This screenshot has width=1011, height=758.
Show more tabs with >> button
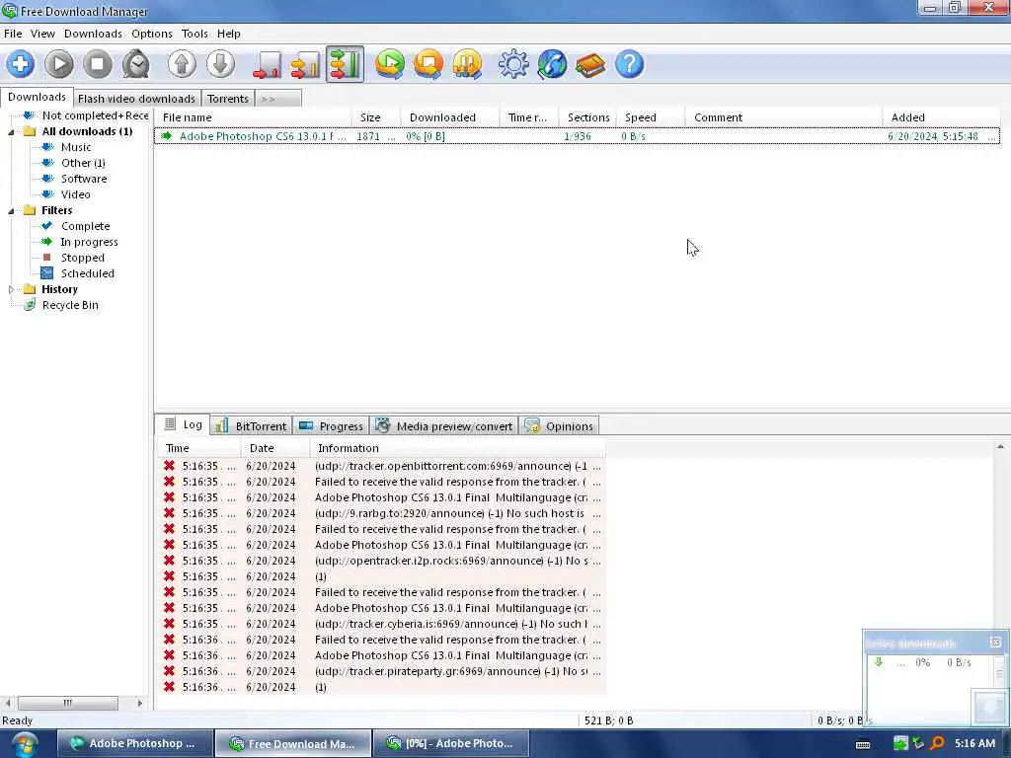tap(277, 99)
